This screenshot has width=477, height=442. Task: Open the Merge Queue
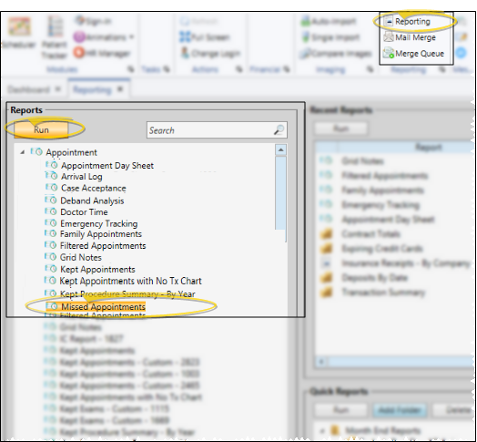tap(413, 53)
